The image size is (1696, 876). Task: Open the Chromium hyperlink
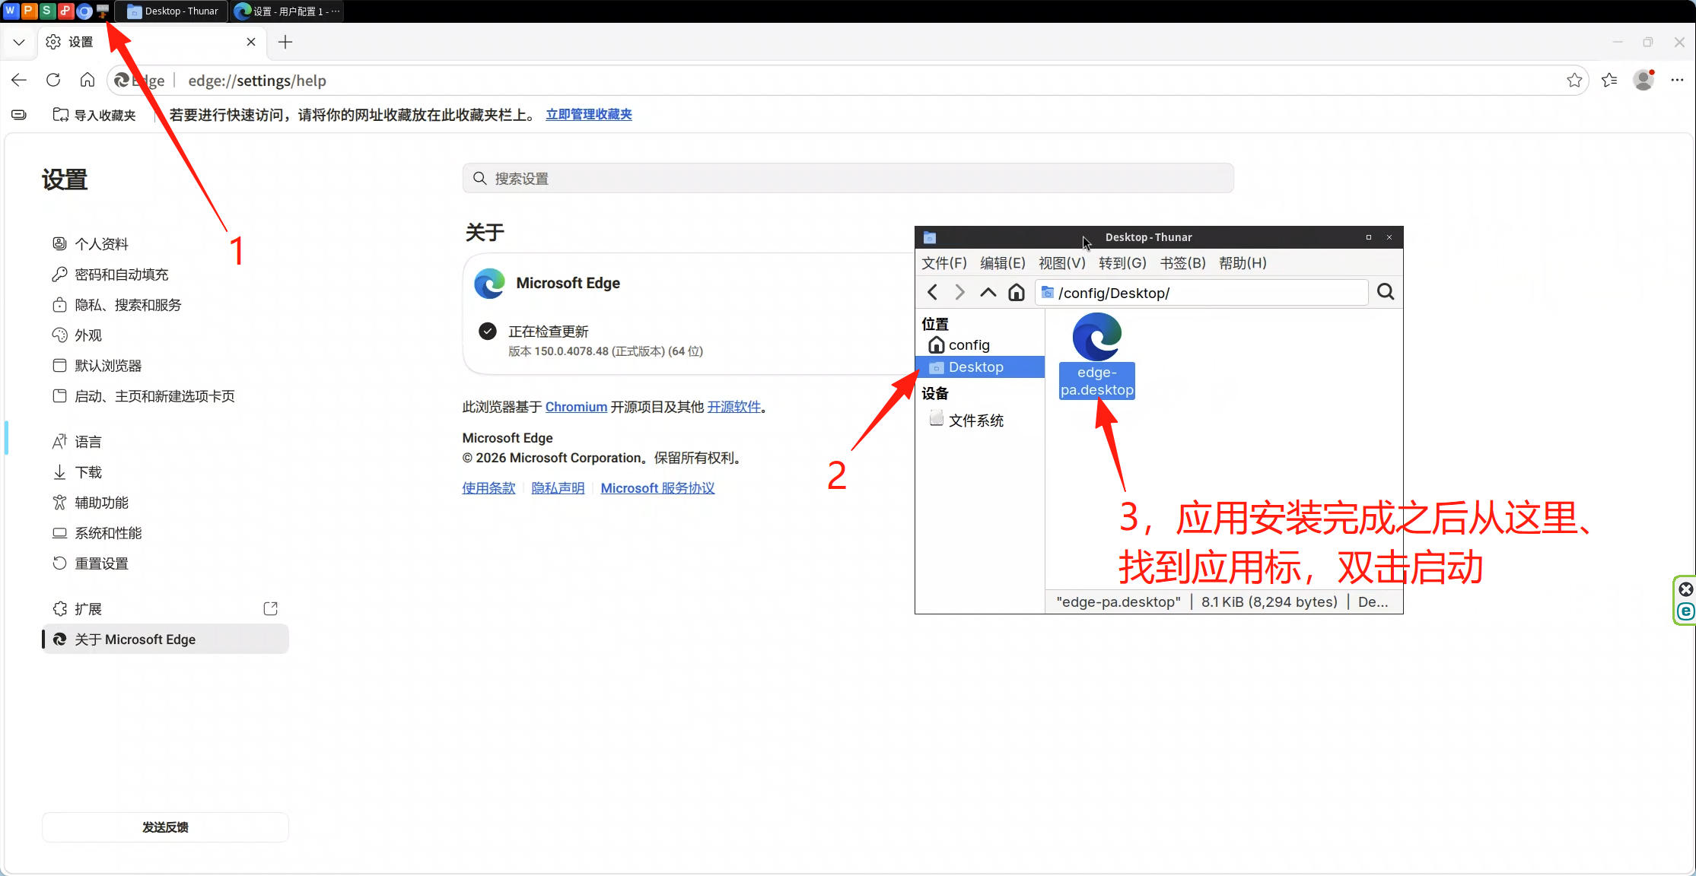576,407
